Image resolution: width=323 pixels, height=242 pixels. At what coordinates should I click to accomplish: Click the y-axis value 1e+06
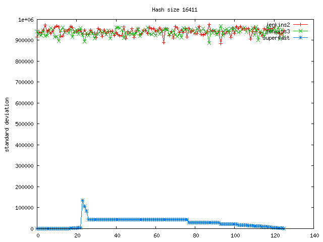click(x=26, y=20)
